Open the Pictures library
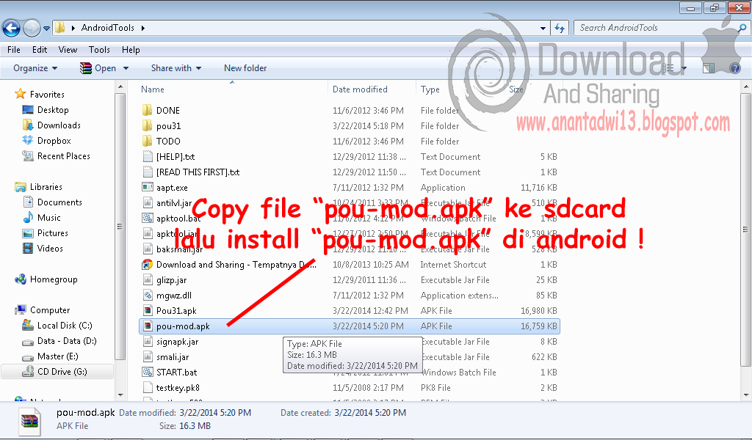The image size is (752, 440). pos(52,233)
